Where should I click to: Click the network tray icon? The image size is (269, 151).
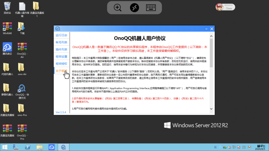click(234, 147)
